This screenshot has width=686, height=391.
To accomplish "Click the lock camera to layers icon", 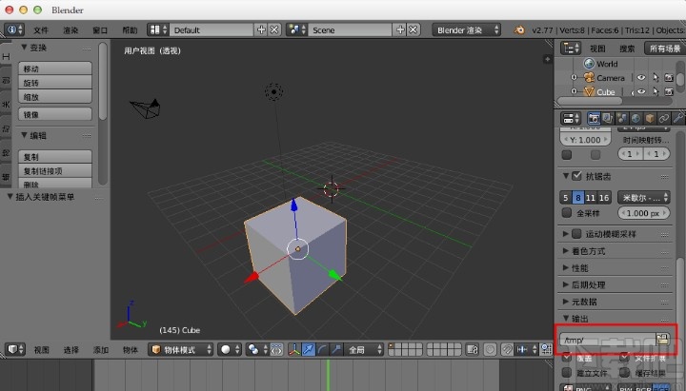I will coord(472,349).
